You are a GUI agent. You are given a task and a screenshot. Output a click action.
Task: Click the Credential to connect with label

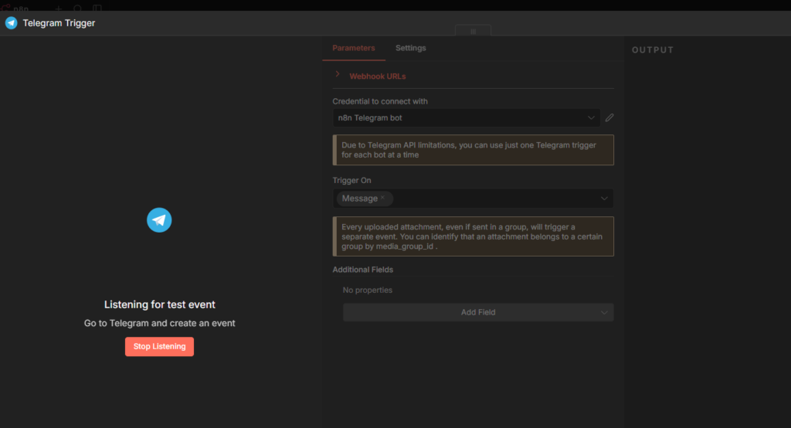(x=380, y=101)
